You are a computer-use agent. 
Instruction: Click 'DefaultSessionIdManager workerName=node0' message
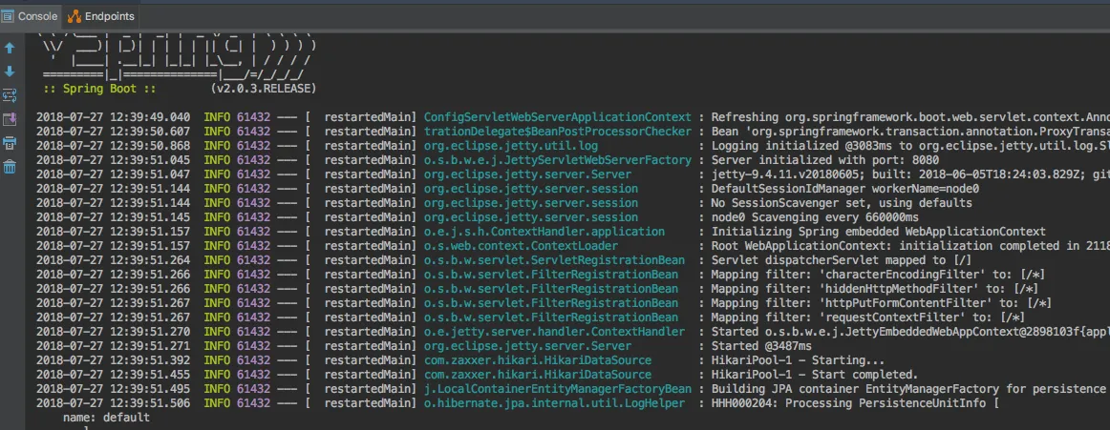pyautogui.click(x=845, y=189)
